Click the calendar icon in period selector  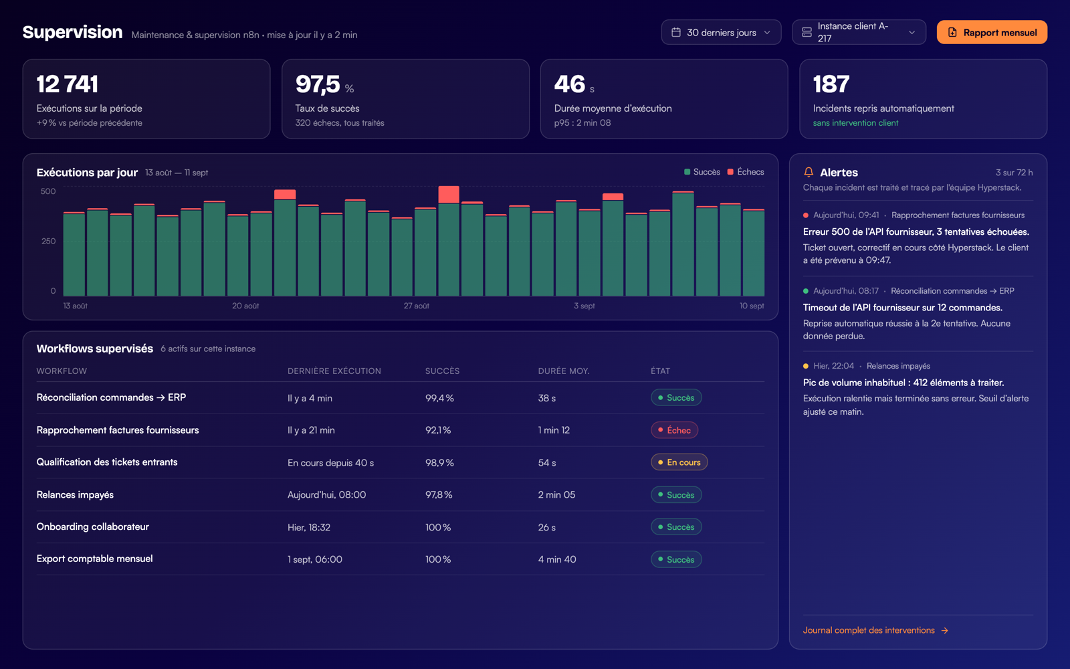point(676,32)
